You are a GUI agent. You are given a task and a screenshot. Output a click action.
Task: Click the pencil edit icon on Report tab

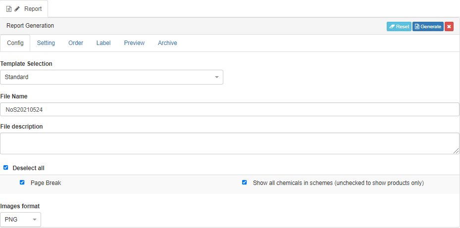click(17, 9)
